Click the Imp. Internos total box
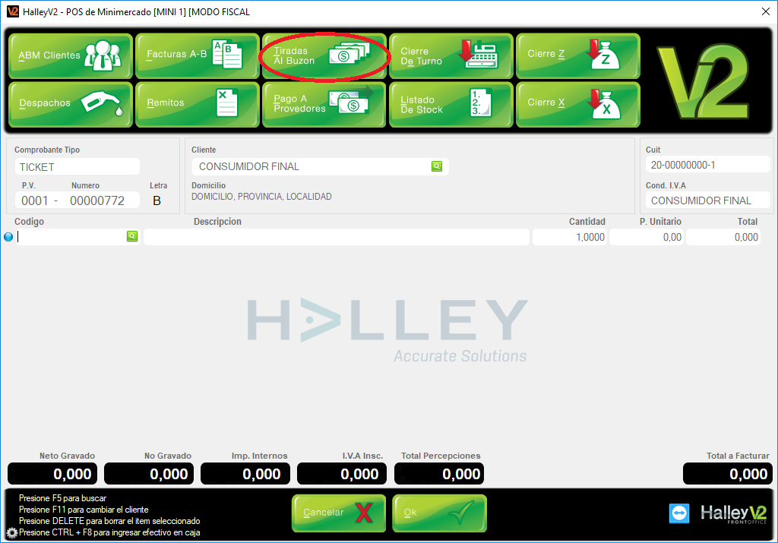This screenshot has width=778, height=543. point(245,474)
